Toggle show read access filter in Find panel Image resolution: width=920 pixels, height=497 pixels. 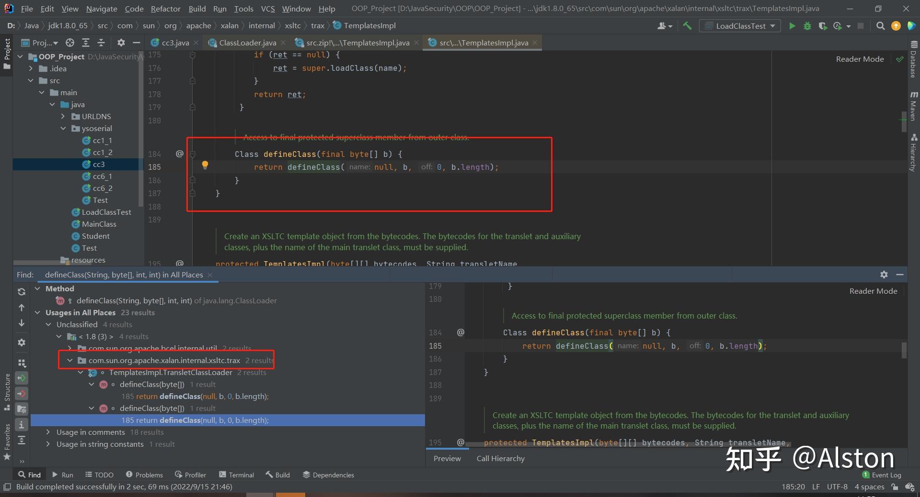pos(22,378)
